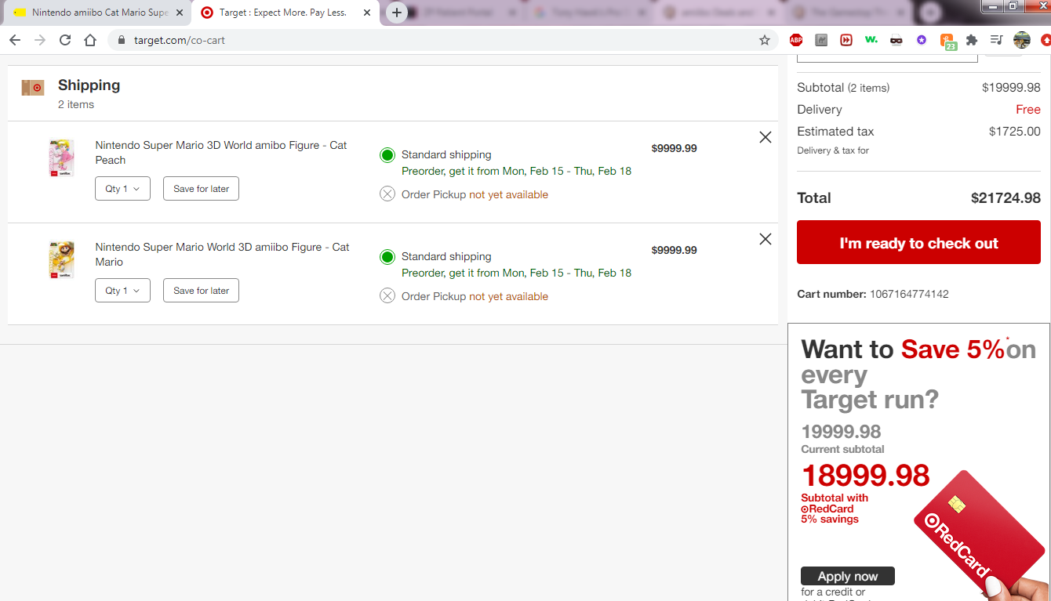Click the Estimated tax $1725.00 value

point(1015,132)
